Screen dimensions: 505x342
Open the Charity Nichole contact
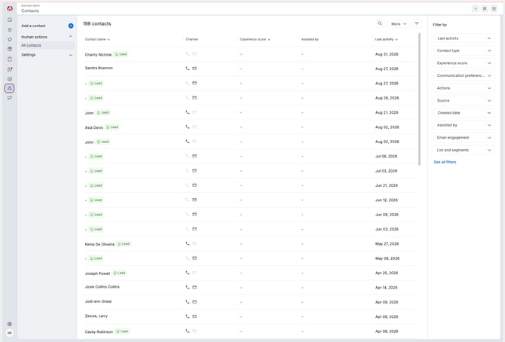(98, 55)
